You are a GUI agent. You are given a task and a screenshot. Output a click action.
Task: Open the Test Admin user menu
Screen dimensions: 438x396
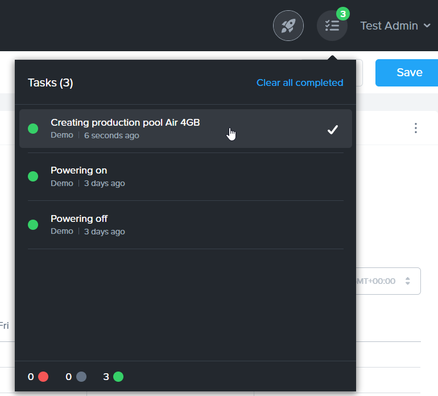tap(395, 26)
